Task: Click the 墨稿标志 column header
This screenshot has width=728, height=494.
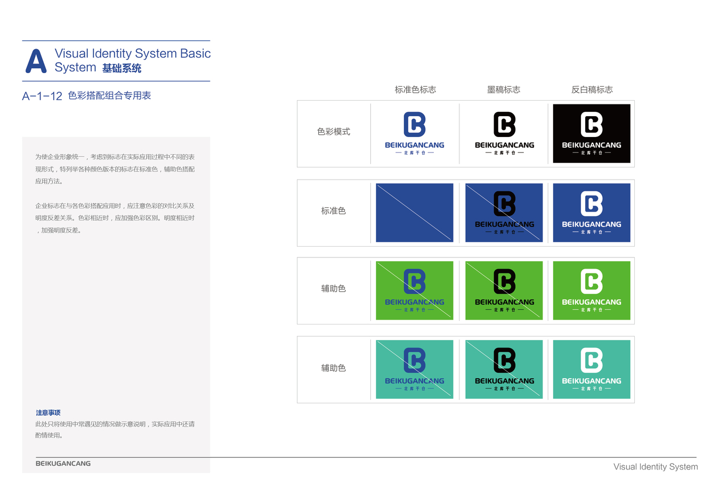Action: [x=504, y=90]
